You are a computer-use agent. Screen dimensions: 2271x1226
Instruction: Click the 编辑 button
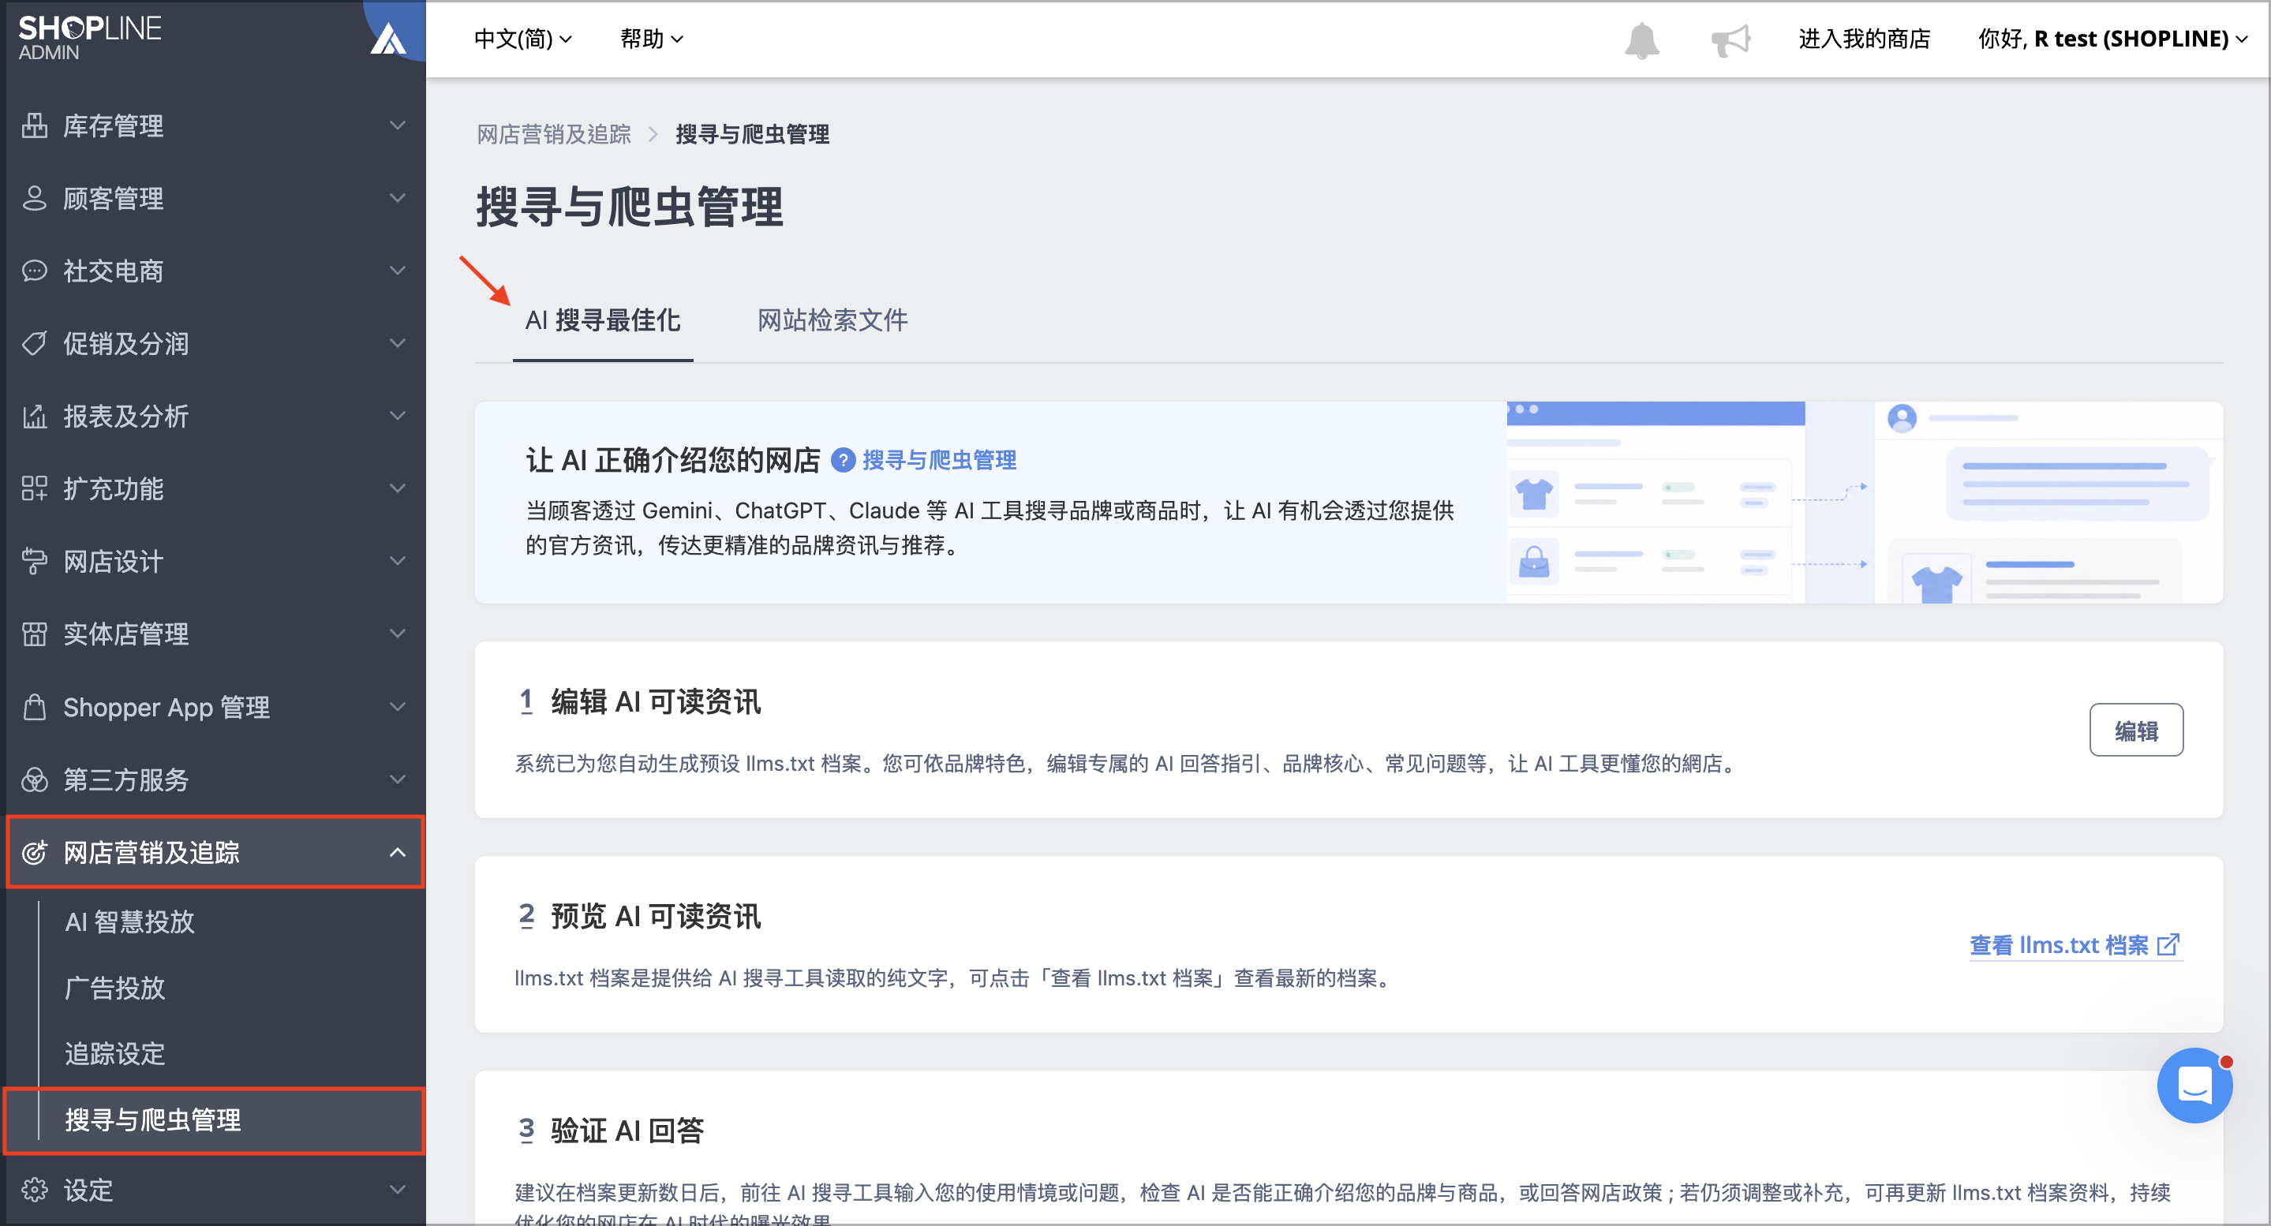coord(2136,731)
